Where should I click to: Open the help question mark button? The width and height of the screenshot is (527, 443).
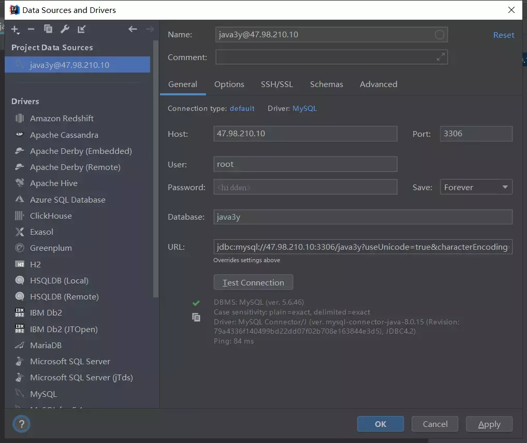[21, 424]
